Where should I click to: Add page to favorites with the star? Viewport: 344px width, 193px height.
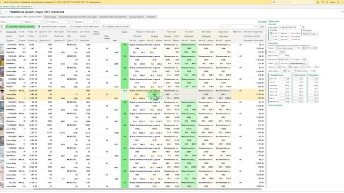click(6, 12)
